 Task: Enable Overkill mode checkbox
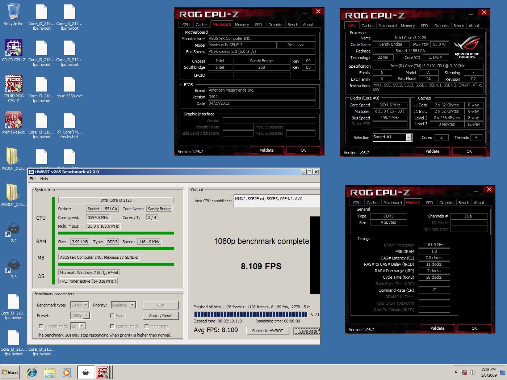click(41, 326)
